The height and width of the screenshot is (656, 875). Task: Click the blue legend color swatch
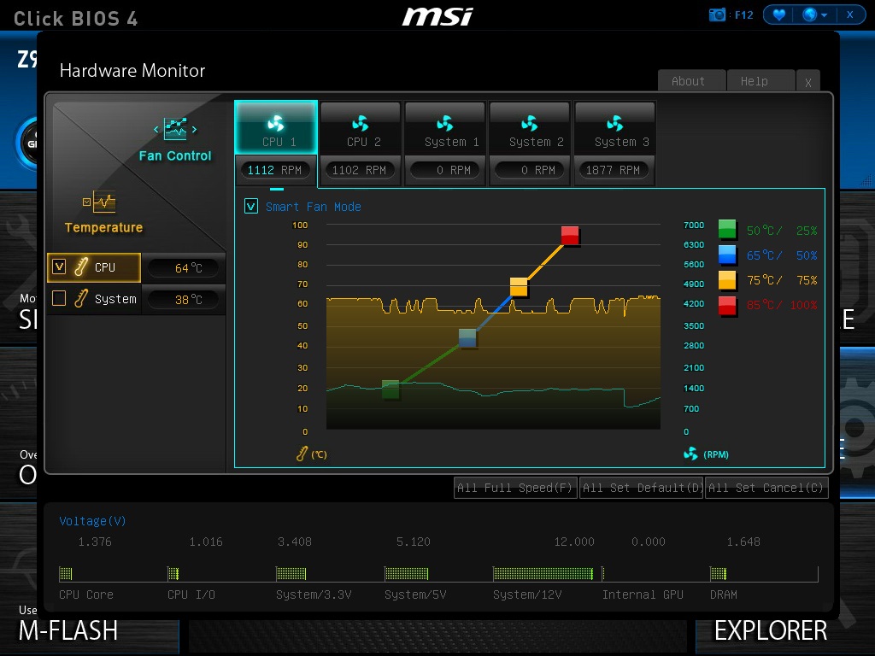coord(727,255)
